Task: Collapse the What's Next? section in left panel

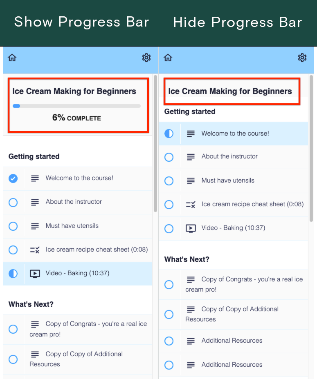Action: [x=31, y=304]
